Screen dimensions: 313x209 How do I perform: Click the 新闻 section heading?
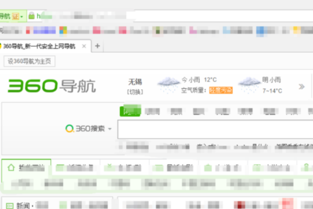coord(23,205)
